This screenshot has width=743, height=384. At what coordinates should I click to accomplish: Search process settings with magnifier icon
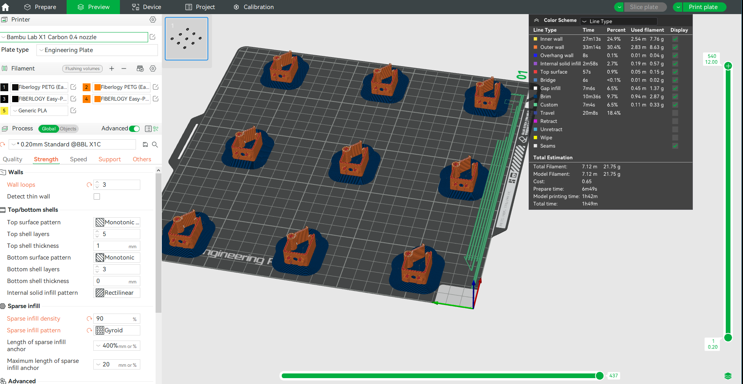coord(155,144)
